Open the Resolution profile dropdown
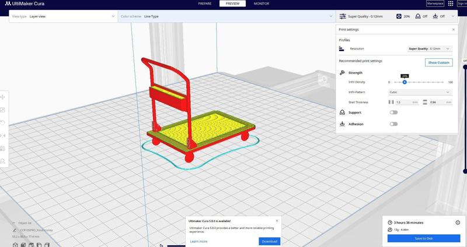 (x=430, y=49)
